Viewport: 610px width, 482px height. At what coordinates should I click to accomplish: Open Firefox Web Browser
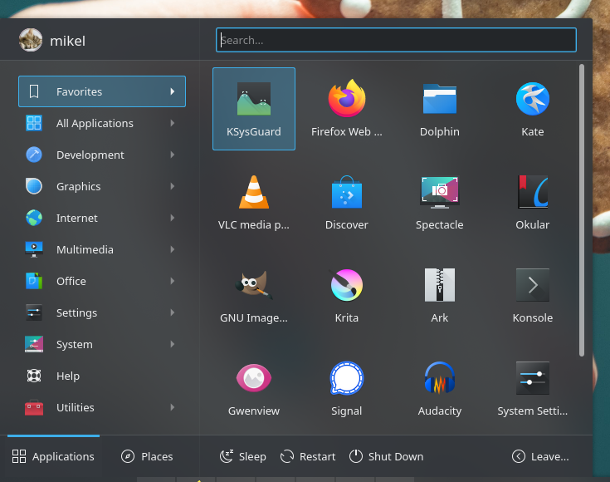point(346,108)
